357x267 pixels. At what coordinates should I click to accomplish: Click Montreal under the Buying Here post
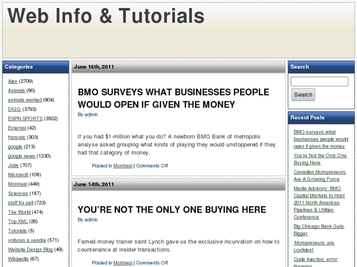pos(123,263)
